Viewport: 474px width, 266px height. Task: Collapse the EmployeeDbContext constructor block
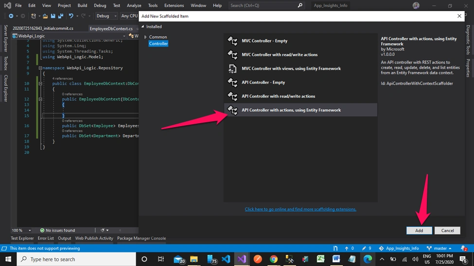pyautogui.click(x=40, y=99)
